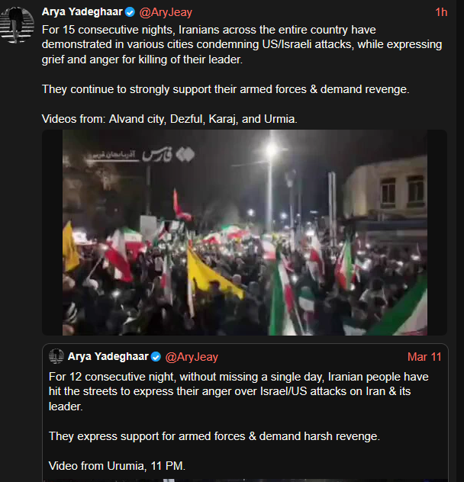This screenshot has width=464, height=482.
Task: Open Arya Yadeghaar's profile avatar on main post
Action: pos(17,24)
